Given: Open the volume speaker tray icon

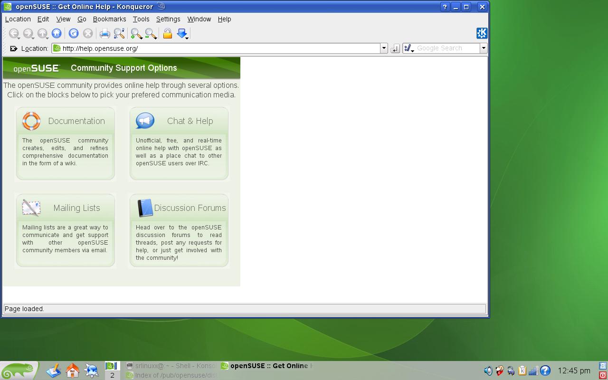Looking at the screenshot, I should pyautogui.click(x=488, y=370).
